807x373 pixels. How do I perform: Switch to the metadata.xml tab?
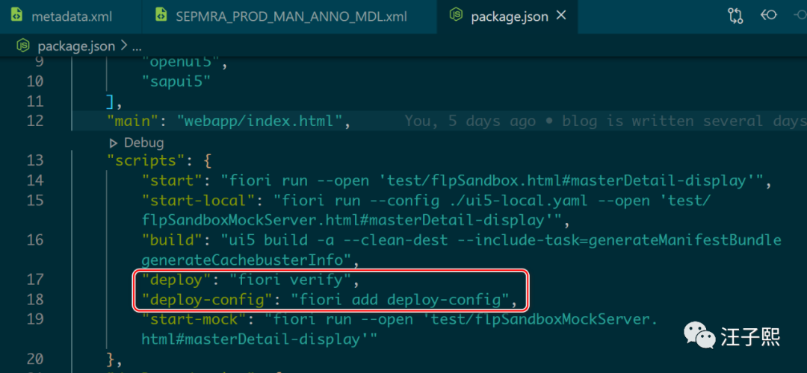tap(71, 16)
